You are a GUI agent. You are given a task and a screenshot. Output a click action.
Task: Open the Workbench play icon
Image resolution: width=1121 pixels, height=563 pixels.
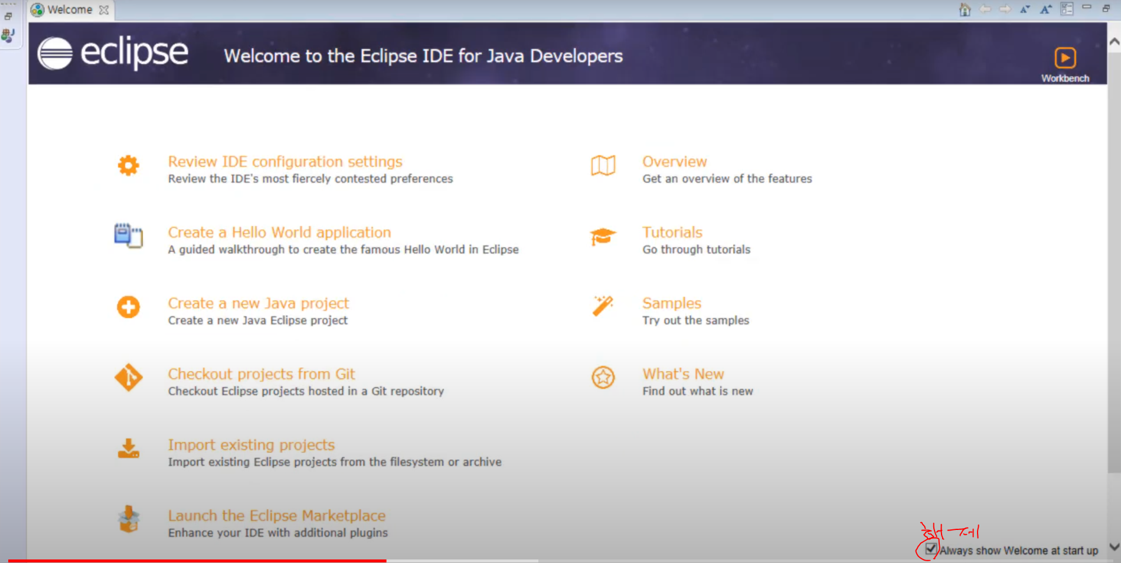click(x=1065, y=58)
